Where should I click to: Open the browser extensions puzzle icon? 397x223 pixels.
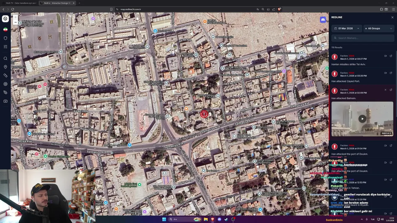click(381, 9)
